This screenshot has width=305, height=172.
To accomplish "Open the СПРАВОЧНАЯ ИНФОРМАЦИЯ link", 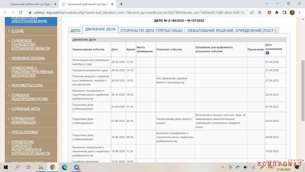I will coord(24,120).
